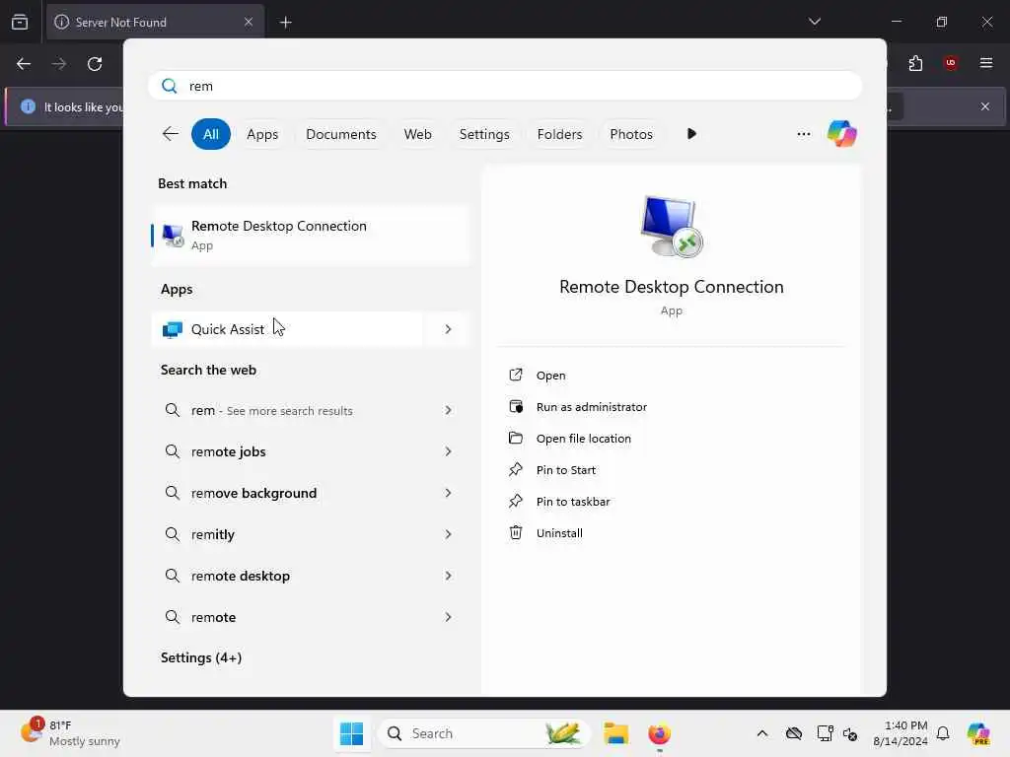Click the Open file location folder icon
The image size is (1010, 757).
515,438
